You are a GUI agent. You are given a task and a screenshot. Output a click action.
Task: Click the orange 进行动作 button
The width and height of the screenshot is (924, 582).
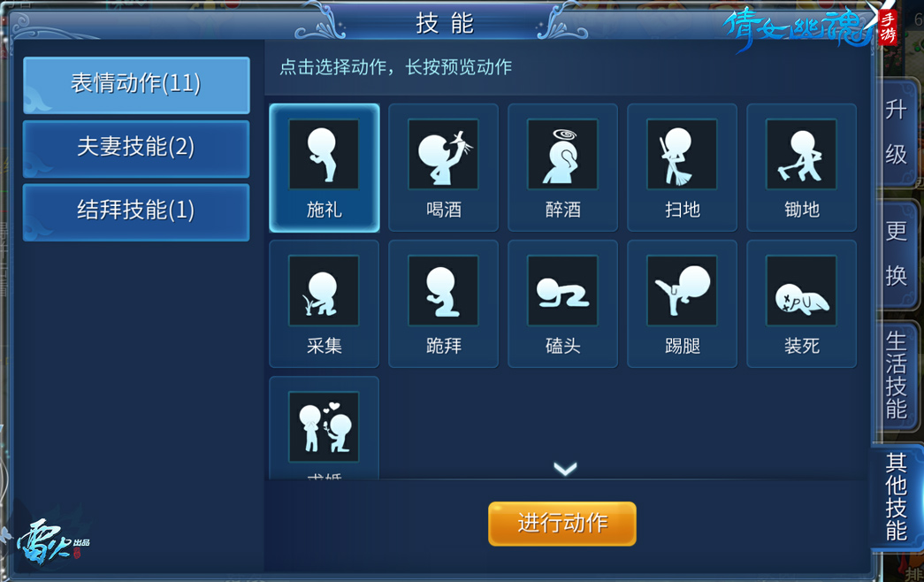pos(562,524)
